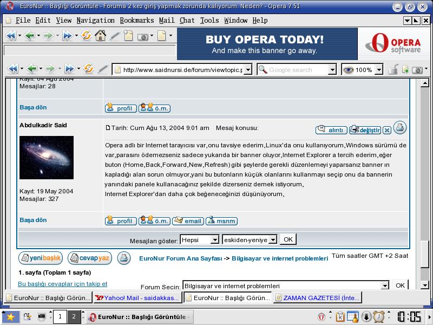Click the BUY OPERA TODAY banner
The height and width of the screenshot is (325, 433).
tap(267, 44)
